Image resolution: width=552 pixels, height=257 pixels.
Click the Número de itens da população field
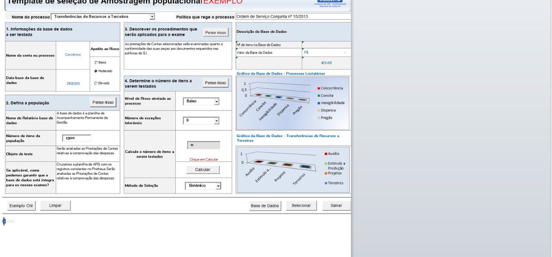pyautogui.click(x=77, y=138)
